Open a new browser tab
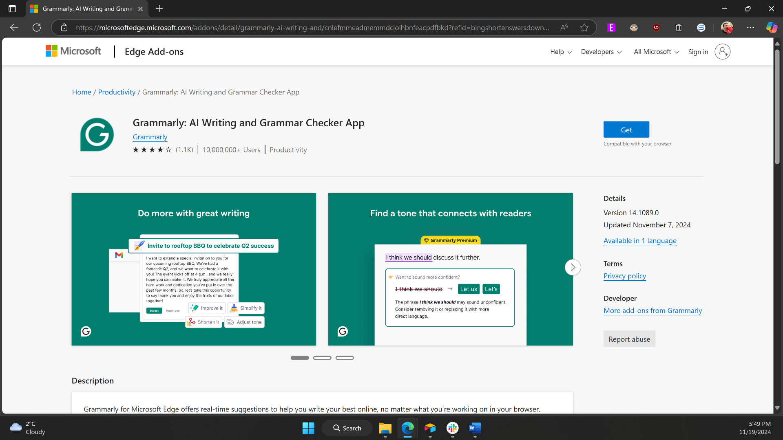 click(159, 9)
